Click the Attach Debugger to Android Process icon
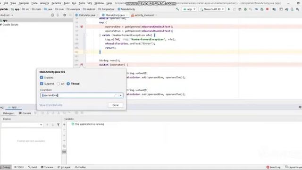Viewport: 302px width, 170px height. pos(262,9)
